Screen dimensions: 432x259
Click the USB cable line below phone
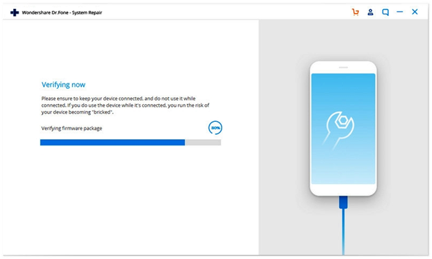click(x=343, y=231)
